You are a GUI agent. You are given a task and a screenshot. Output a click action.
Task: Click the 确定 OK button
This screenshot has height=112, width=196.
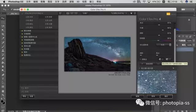166,96
